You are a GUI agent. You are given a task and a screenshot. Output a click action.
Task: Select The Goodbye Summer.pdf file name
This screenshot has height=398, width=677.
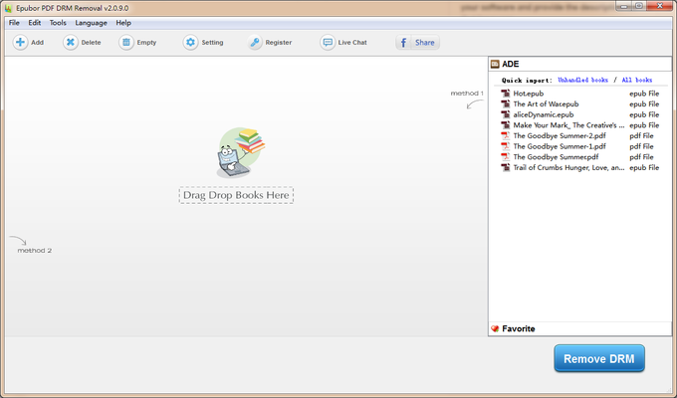click(x=556, y=156)
